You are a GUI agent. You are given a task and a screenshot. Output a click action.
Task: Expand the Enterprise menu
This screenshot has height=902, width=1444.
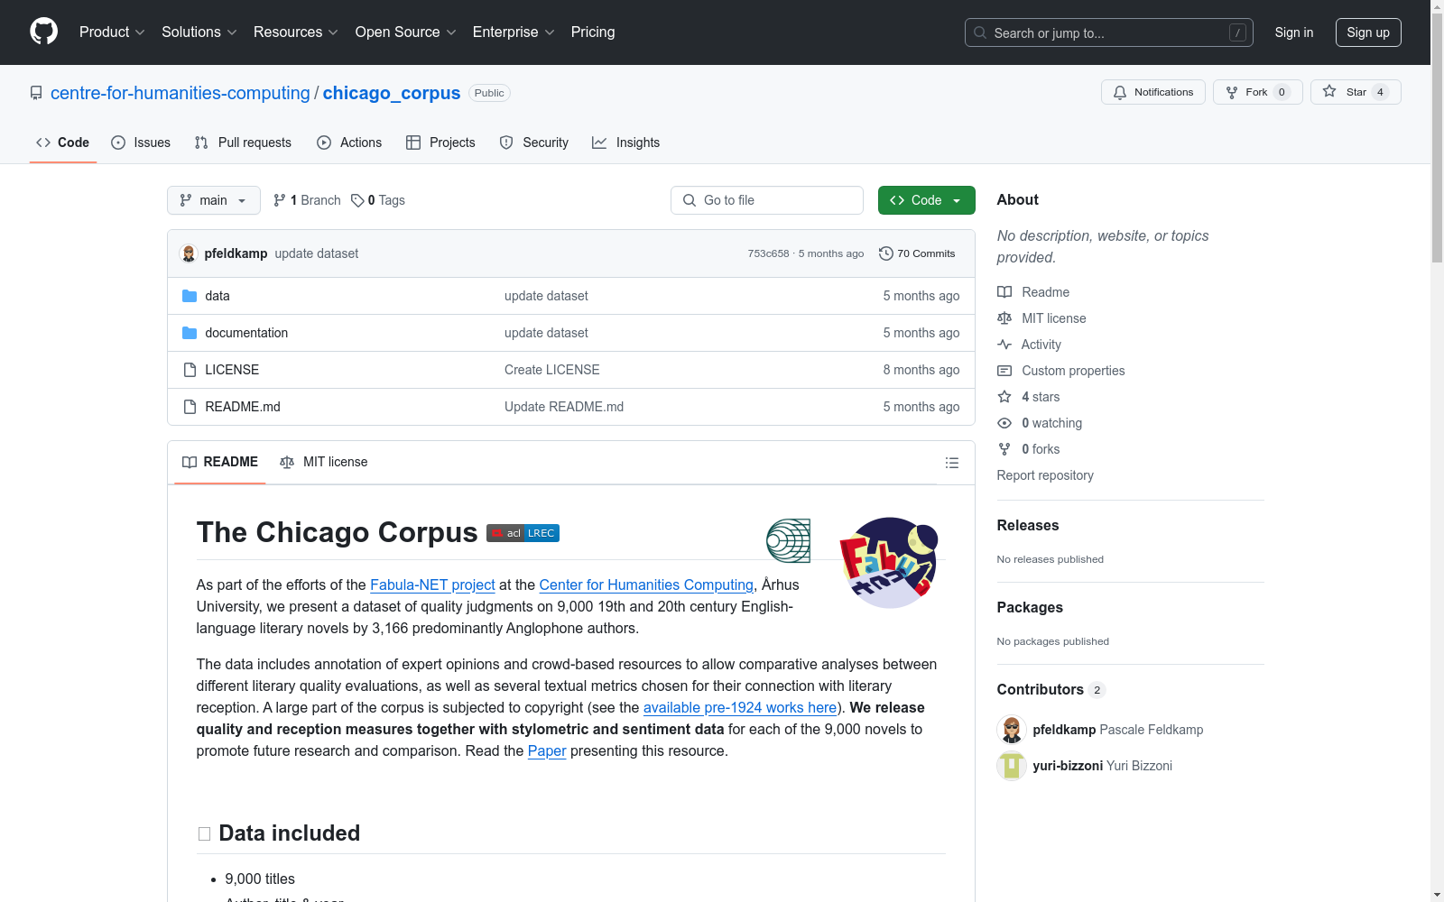[514, 32]
